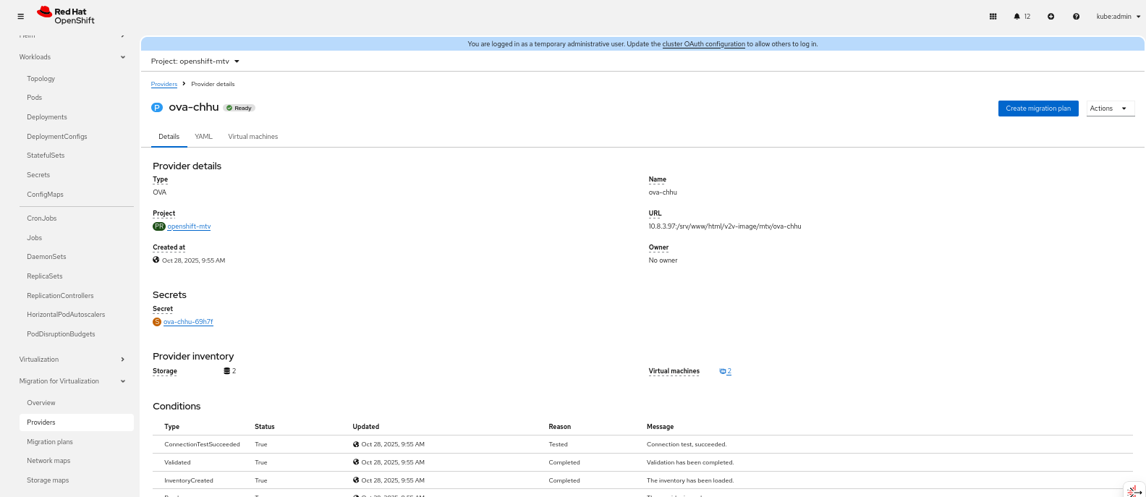Open the application launcher grid icon
The height and width of the screenshot is (497, 1146).
point(993,16)
